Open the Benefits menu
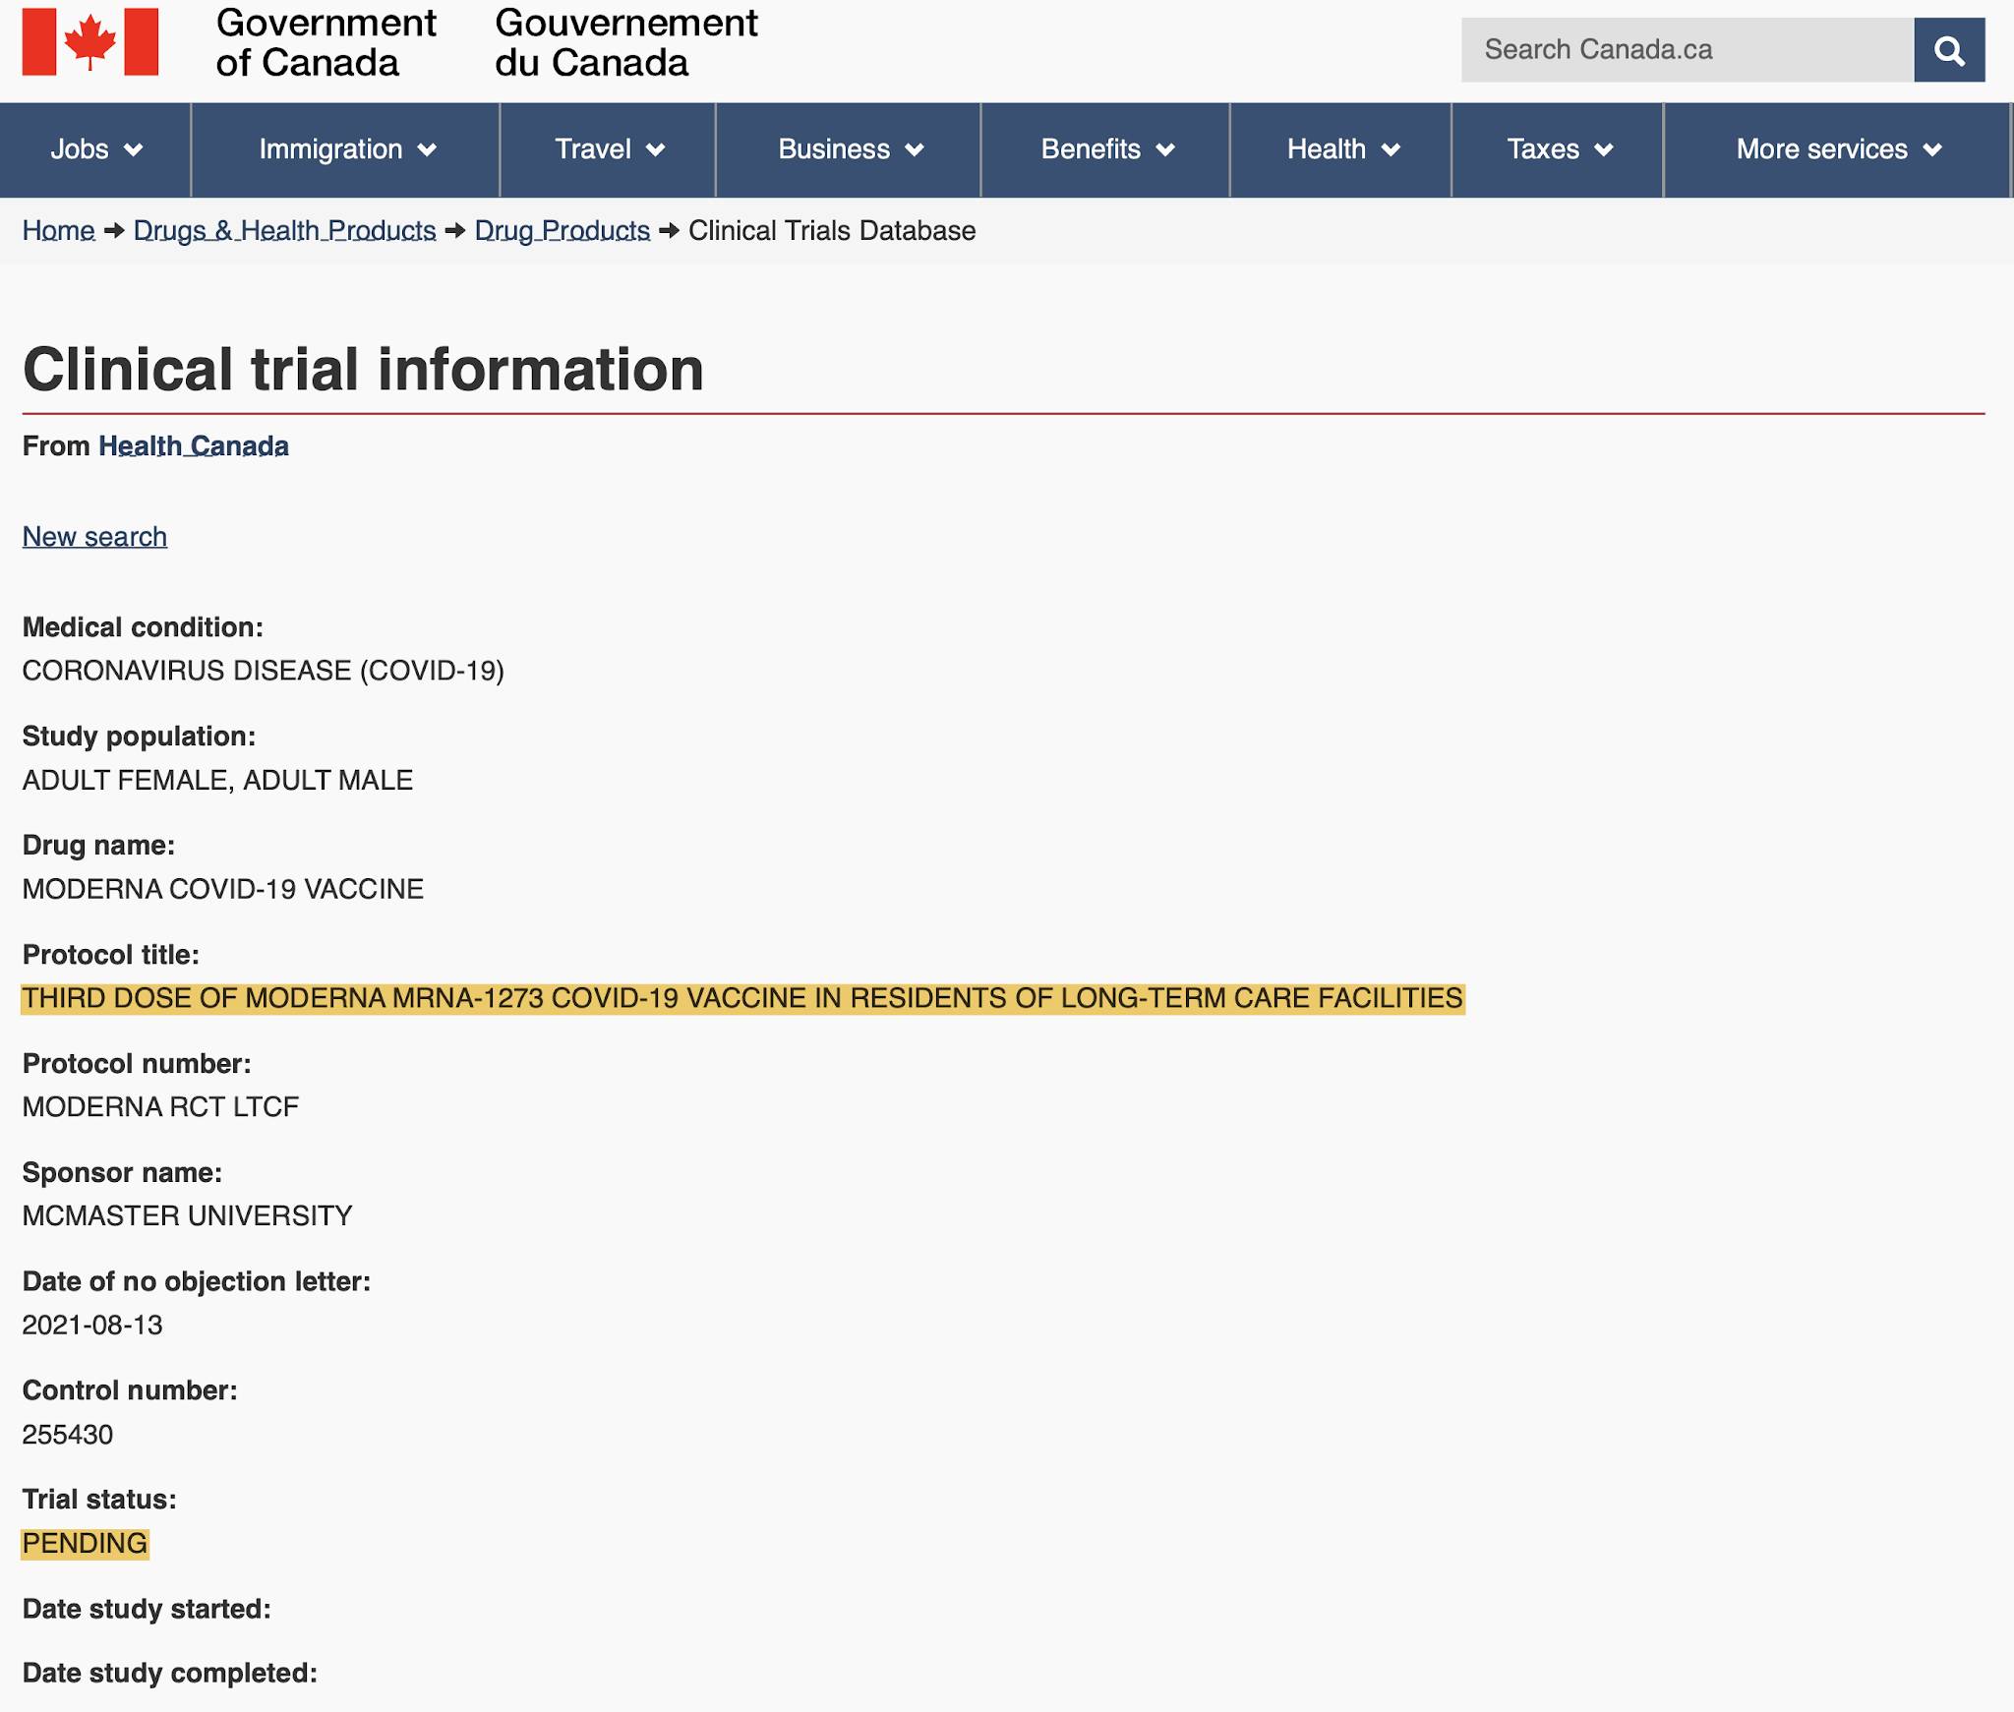Image resolution: width=2014 pixels, height=1712 pixels. click(1106, 149)
